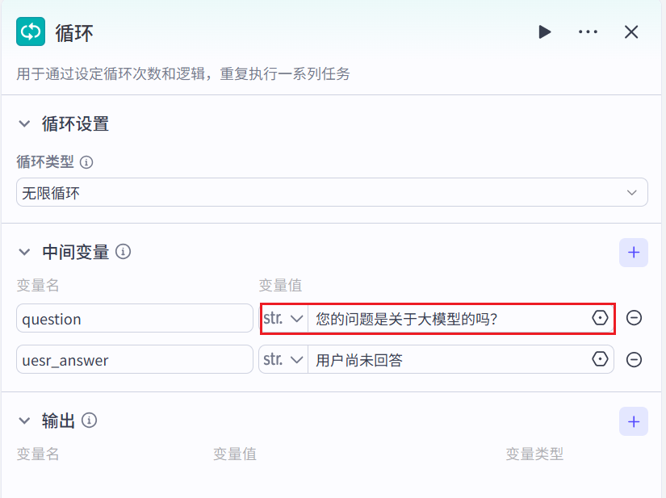Remove the question variable row

(x=635, y=318)
